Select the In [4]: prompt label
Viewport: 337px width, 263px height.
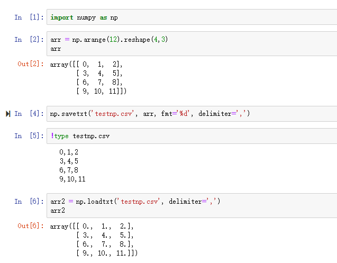pos(29,114)
